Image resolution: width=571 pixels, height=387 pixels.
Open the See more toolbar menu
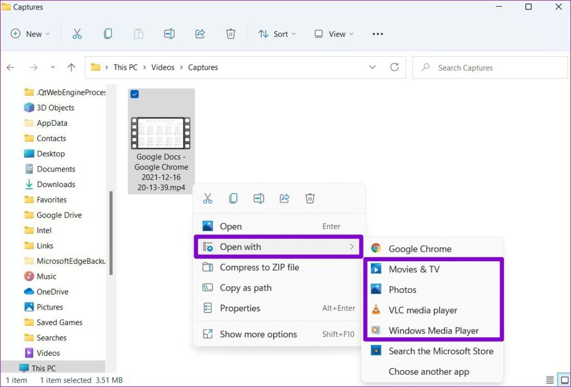coord(378,34)
